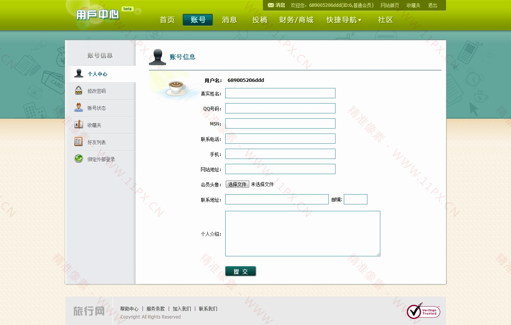Open the 帮助中心 footer link
This screenshot has width=511, height=325.
coord(129,309)
